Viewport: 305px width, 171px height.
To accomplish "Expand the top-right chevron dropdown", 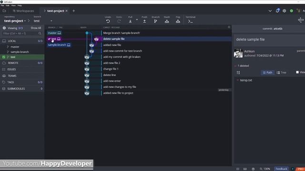I will tap(270, 11).
